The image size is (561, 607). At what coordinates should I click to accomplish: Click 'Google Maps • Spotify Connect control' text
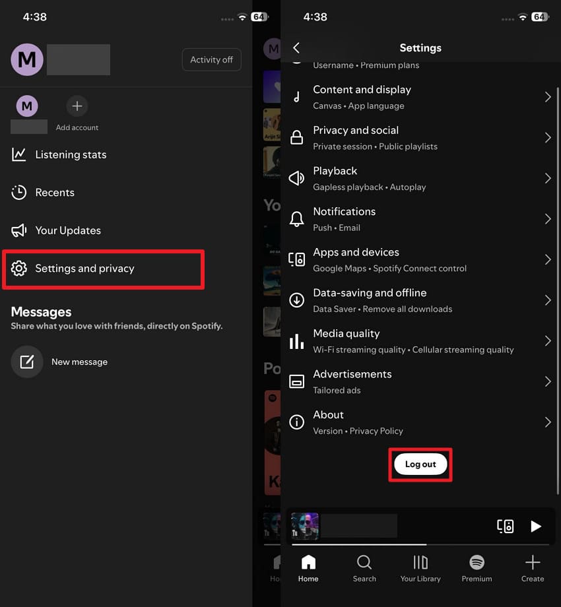[x=389, y=269]
